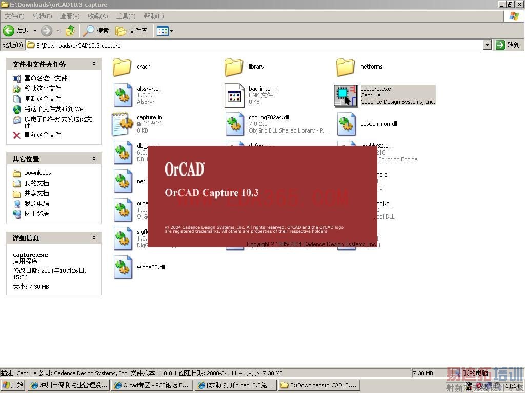The width and height of the screenshot is (525, 393).
Task: Switch to [求助]打开orcad10.3 taskbar window
Action: tap(235, 385)
